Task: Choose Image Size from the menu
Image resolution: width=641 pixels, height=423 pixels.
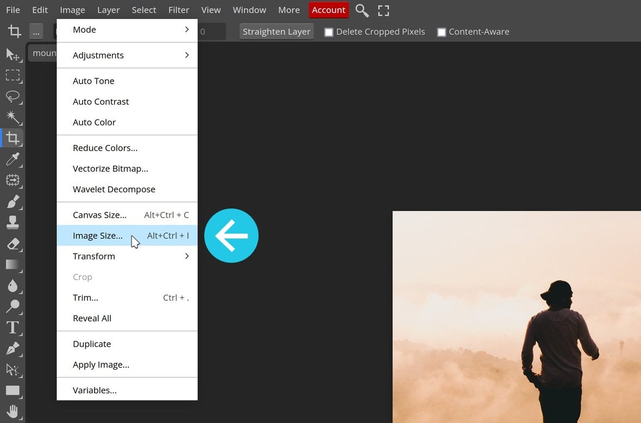Action: pos(98,236)
